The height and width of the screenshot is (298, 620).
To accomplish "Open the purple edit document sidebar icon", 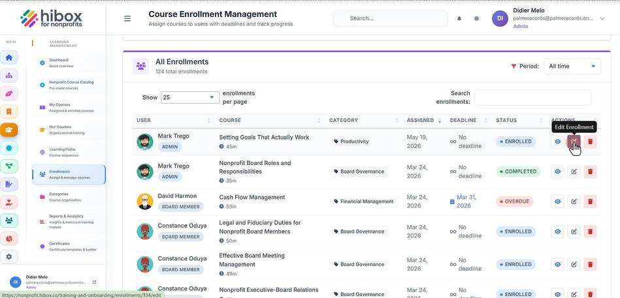I will click(9, 185).
